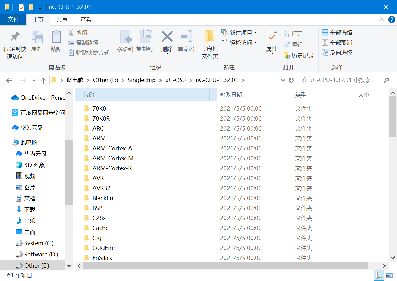The height and width of the screenshot is (281, 397).
Task: Expand the Open button dropdown
Action: click(x=306, y=33)
